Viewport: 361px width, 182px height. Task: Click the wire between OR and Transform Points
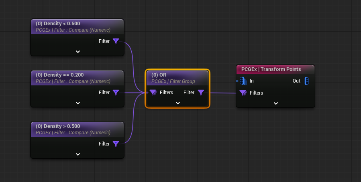(x=223, y=93)
